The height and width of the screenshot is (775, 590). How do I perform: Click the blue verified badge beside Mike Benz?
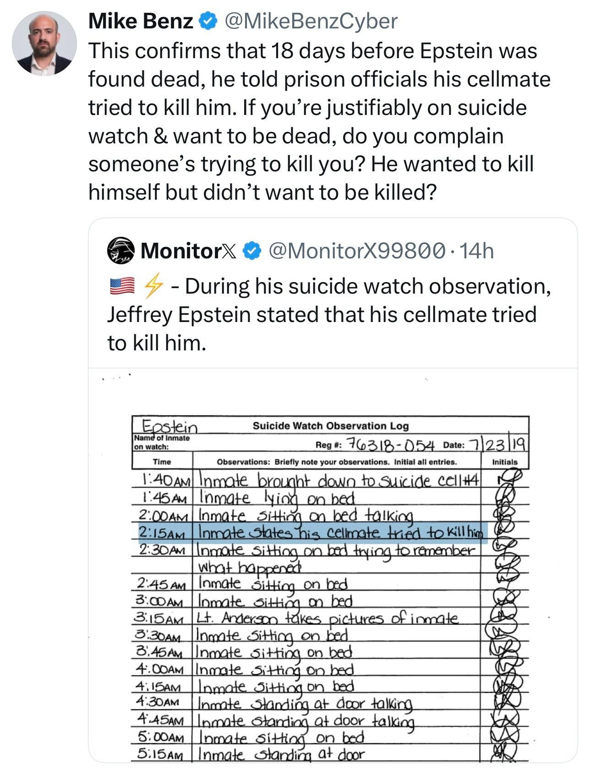(207, 22)
